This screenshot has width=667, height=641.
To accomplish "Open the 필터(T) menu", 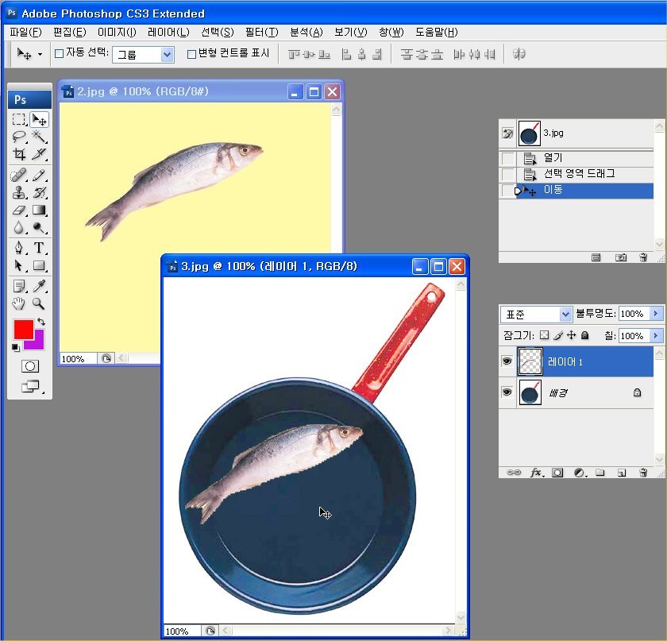I will [261, 33].
